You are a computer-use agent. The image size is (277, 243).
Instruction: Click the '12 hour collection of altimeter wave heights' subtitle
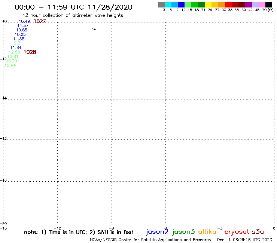(x=73, y=15)
